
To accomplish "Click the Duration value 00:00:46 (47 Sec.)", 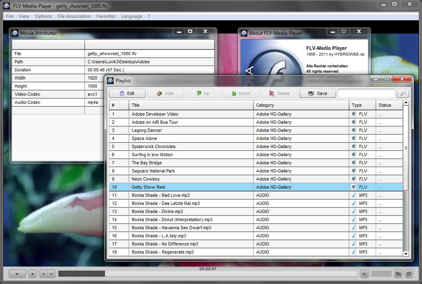I will pyautogui.click(x=150, y=70).
